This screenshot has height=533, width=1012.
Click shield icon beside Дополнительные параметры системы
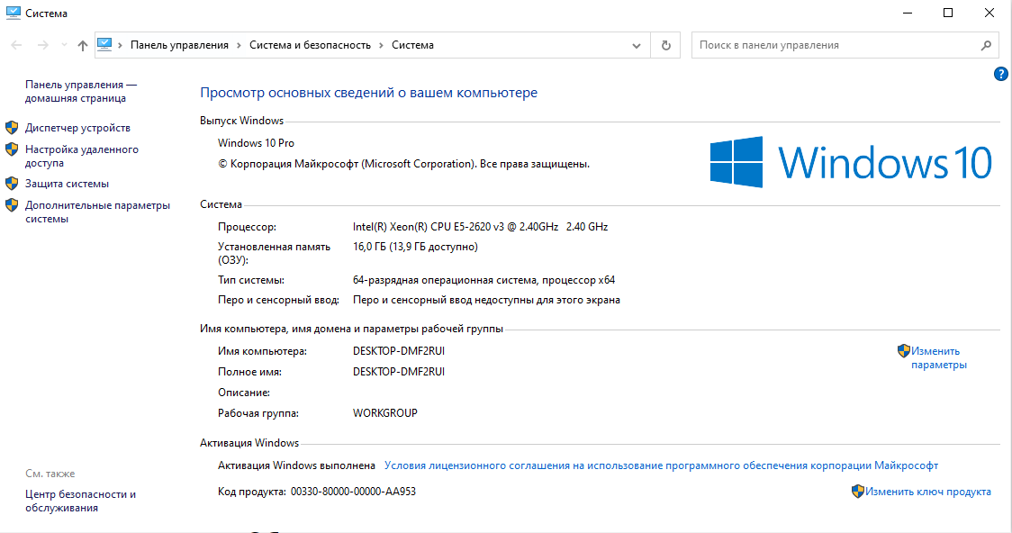pyautogui.click(x=12, y=205)
